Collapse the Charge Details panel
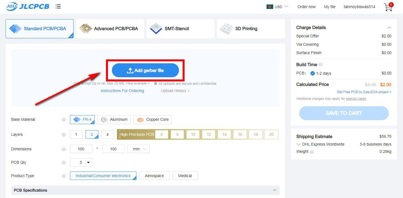This screenshot has width=403, height=198. [389, 28]
